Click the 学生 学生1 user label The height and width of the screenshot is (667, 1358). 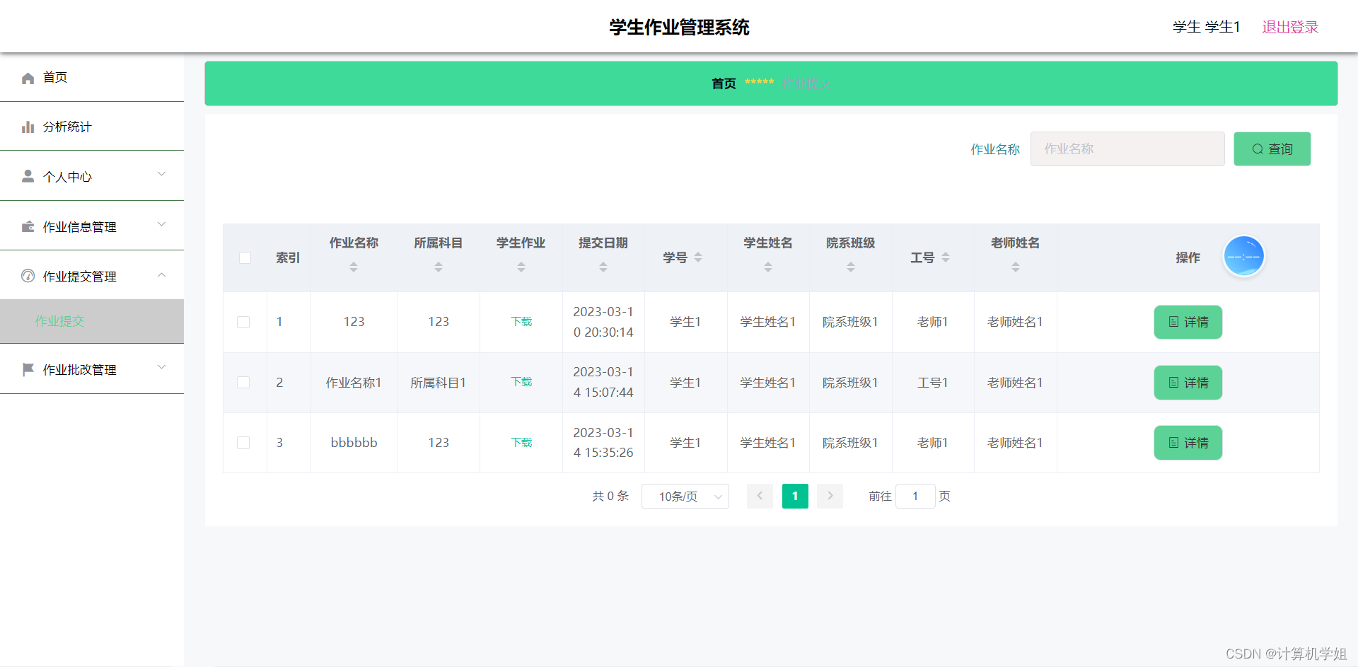(1206, 27)
